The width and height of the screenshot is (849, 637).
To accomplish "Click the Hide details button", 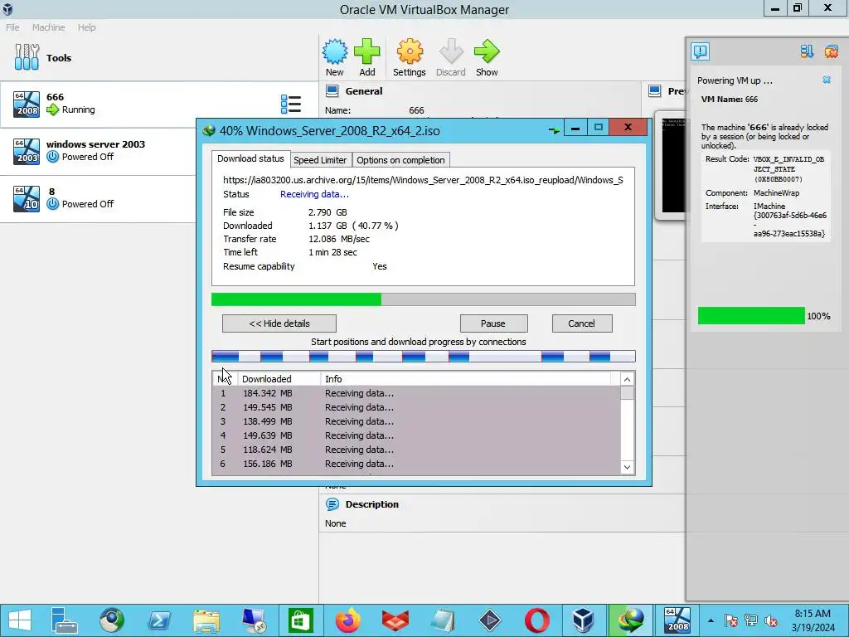I will coord(279,323).
